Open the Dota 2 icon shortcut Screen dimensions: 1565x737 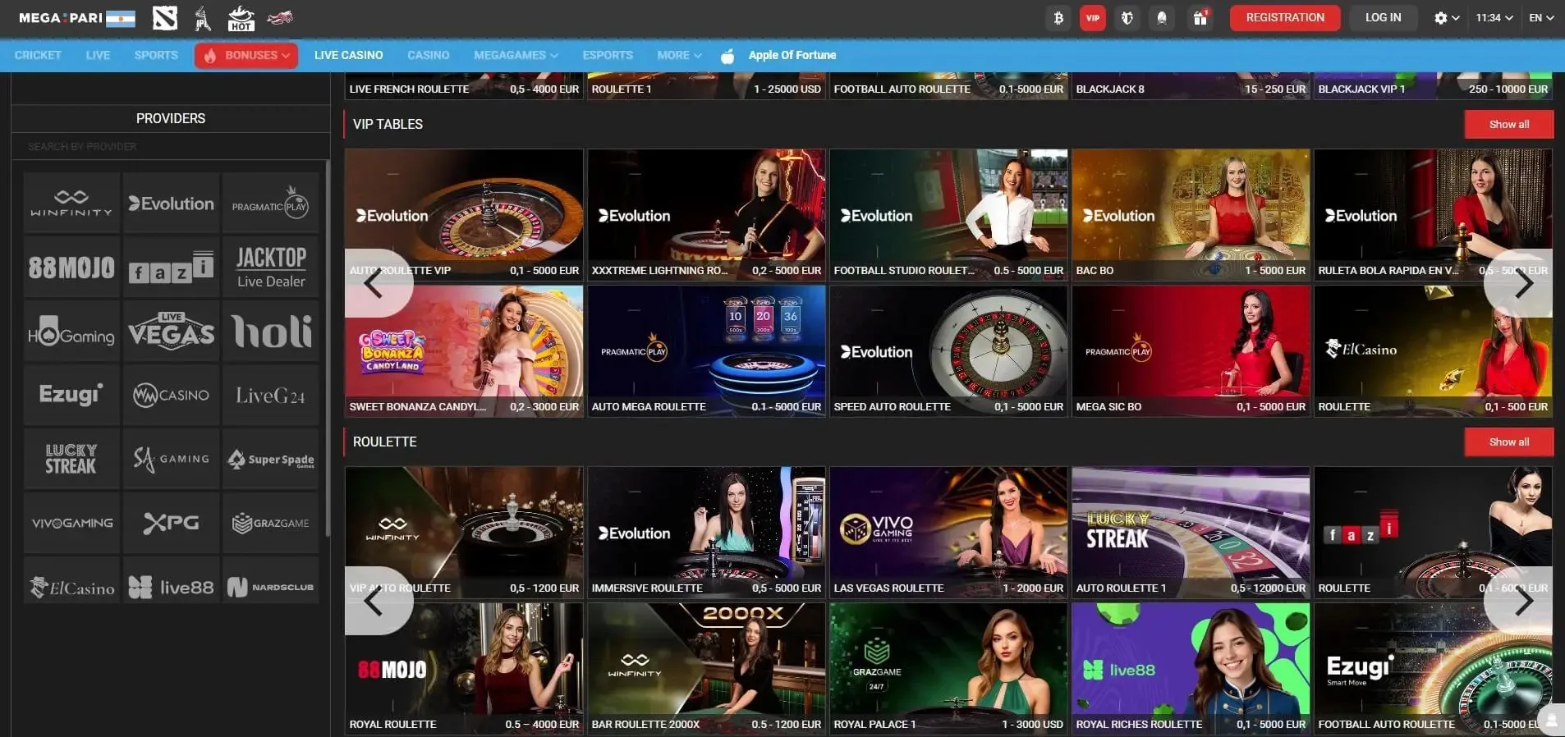click(165, 17)
